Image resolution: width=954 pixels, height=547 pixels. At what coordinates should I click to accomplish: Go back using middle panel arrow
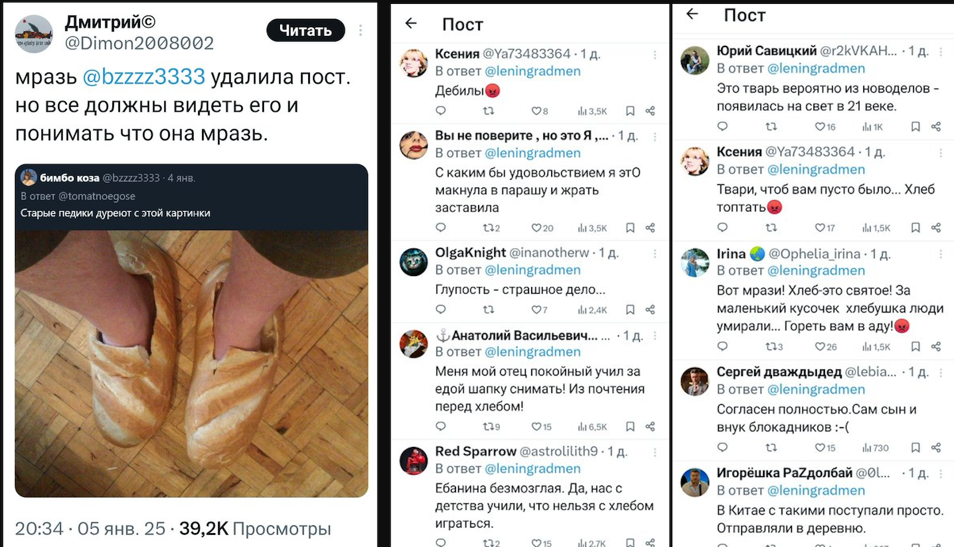tap(411, 23)
